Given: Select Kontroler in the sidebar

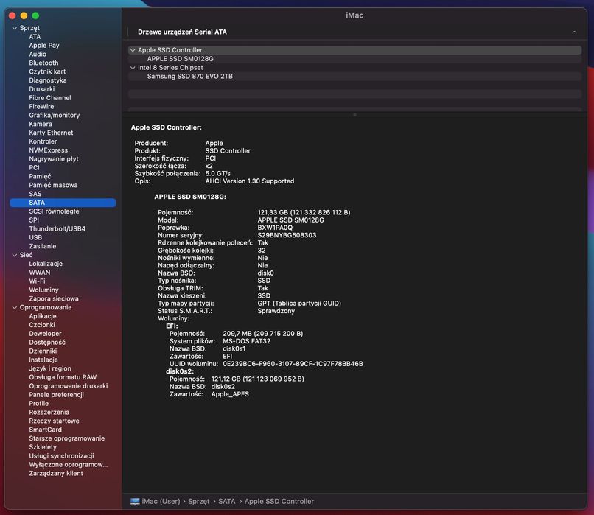Looking at the screenshot, I should (x=43, y=141).
